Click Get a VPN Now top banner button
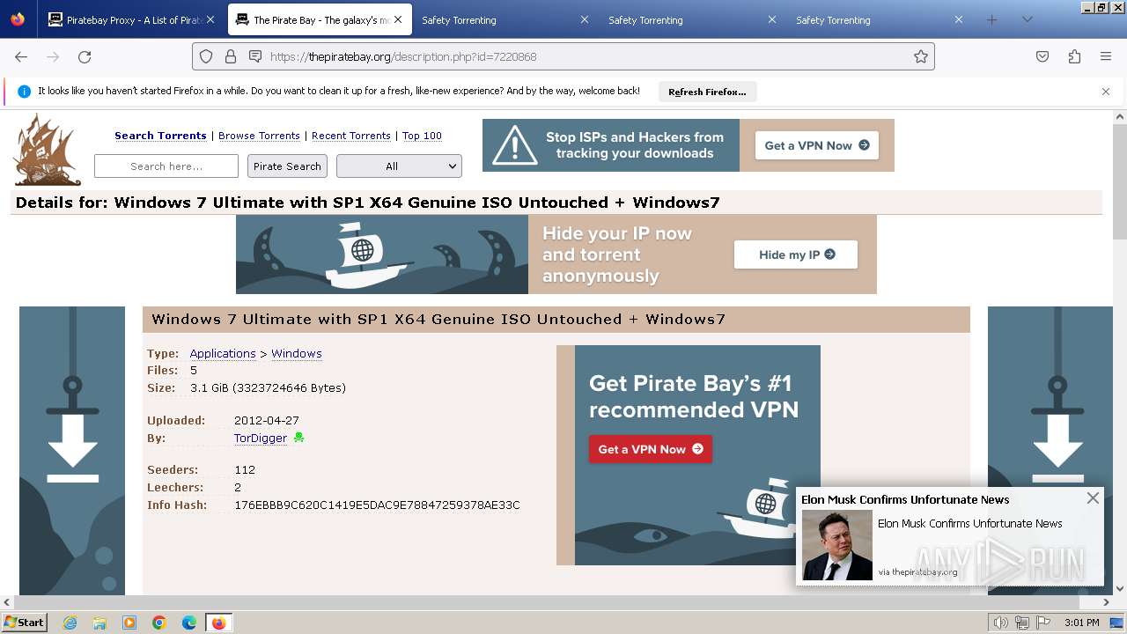 pyautogui.click(x=816, y=145)
